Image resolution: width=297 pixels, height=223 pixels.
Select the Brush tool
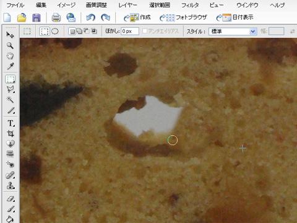pos(11,209)
